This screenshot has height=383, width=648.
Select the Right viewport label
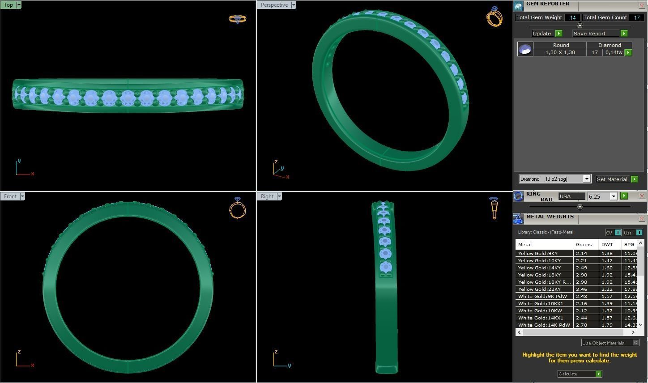pyautogui.click(x=267, y=196)
